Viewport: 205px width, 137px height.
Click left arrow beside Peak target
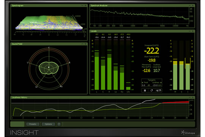[142, 83]
